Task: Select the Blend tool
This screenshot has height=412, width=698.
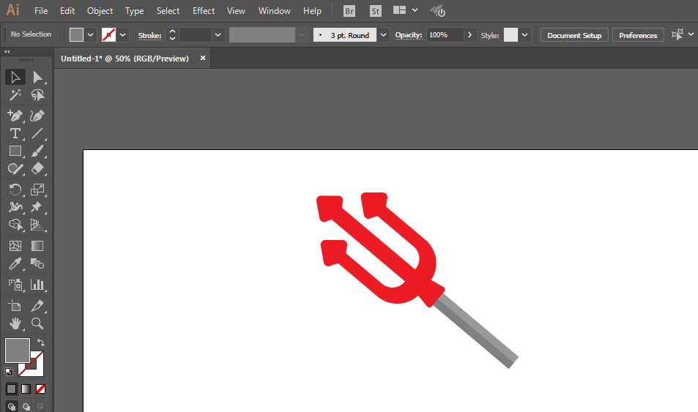Action: tap(37, 264)
